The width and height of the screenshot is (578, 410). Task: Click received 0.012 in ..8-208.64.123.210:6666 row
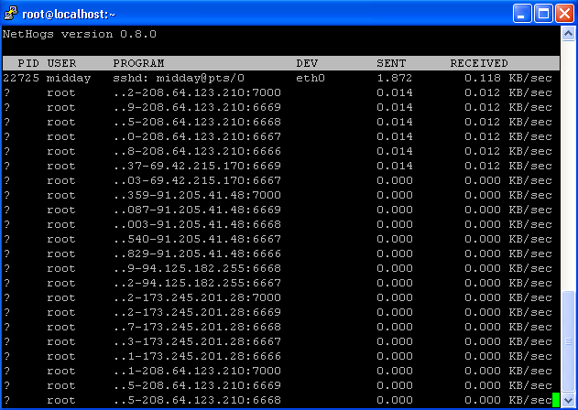pyautogui.click(x=483, y=151)
